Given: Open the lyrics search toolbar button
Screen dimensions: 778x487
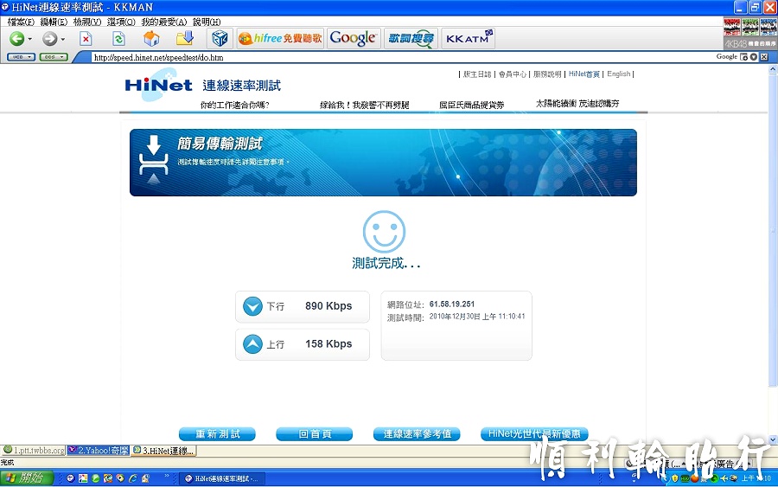Looking at the screenshot, I should (x=411, y=38).
